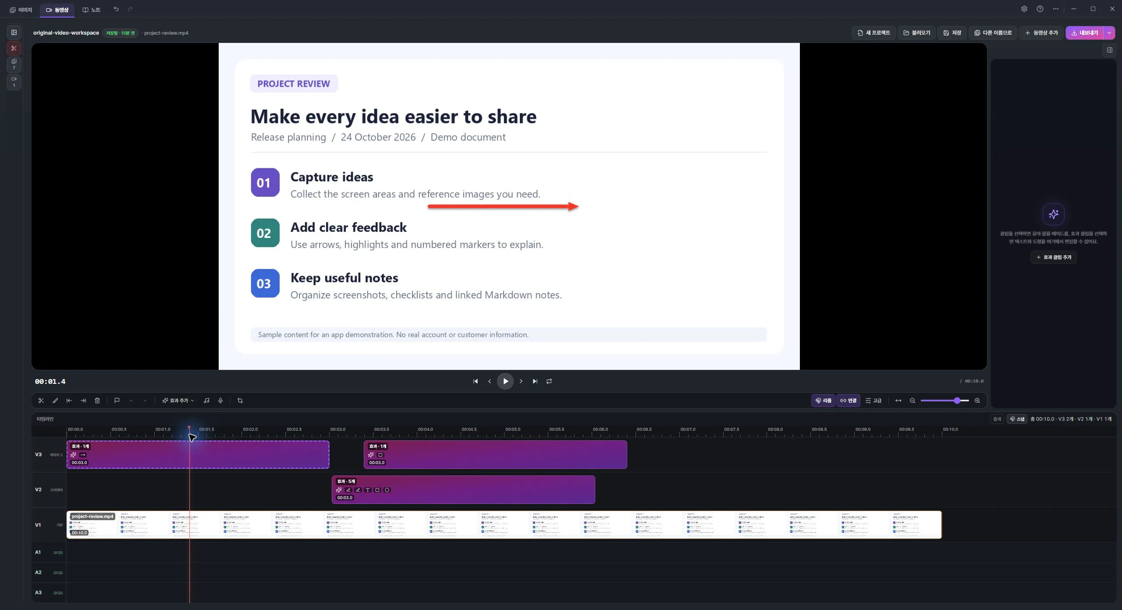The width and height of the screenshot is (1122, 610).
Task: Open help via the question mark icon
Action: (x=1040, y=9)
